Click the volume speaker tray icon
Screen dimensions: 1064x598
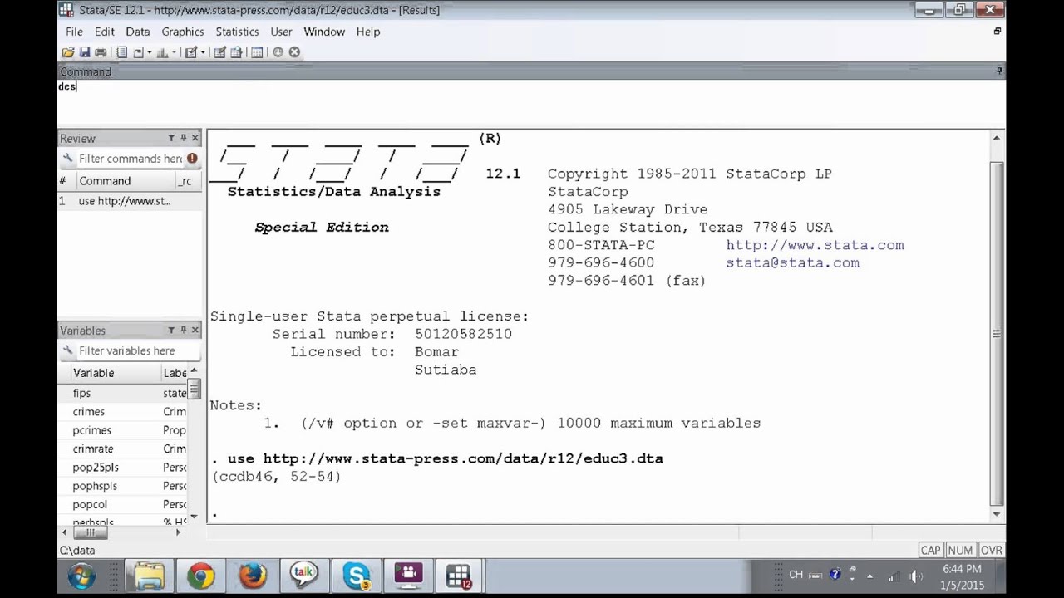pos(916,576)
